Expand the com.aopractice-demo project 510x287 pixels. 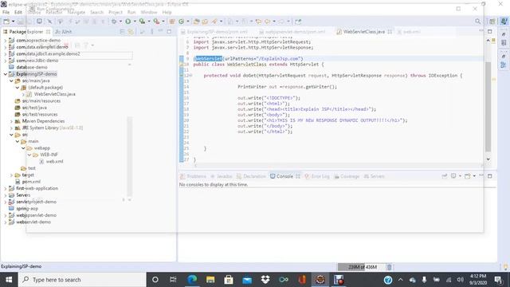tap(5, 41)
